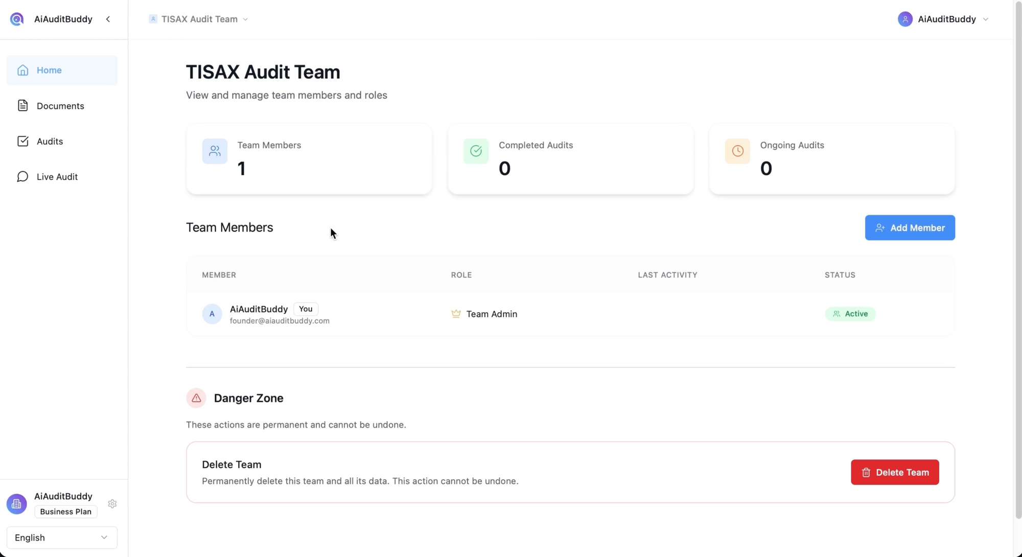Click the Ongoing Audits clock icon
Image resolution: width=1022 pixels, height=557 pixels.
point(737,151)
